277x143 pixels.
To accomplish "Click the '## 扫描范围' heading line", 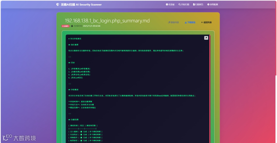I will click(x=73, y=119).
